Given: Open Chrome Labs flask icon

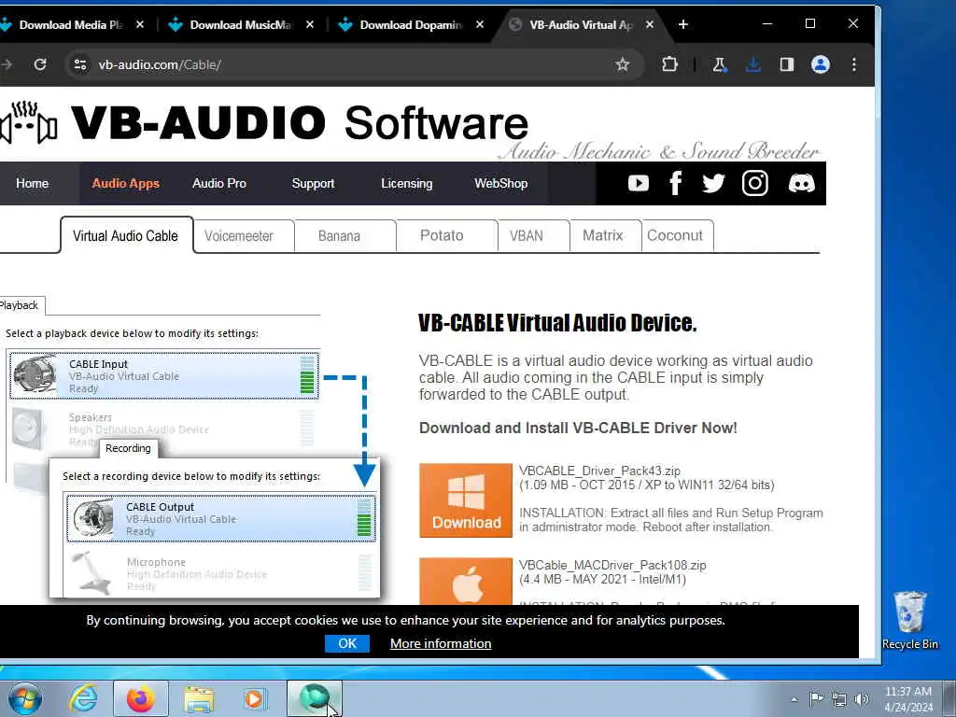Looking at the screenshot, I should click(x=720, y=64).
